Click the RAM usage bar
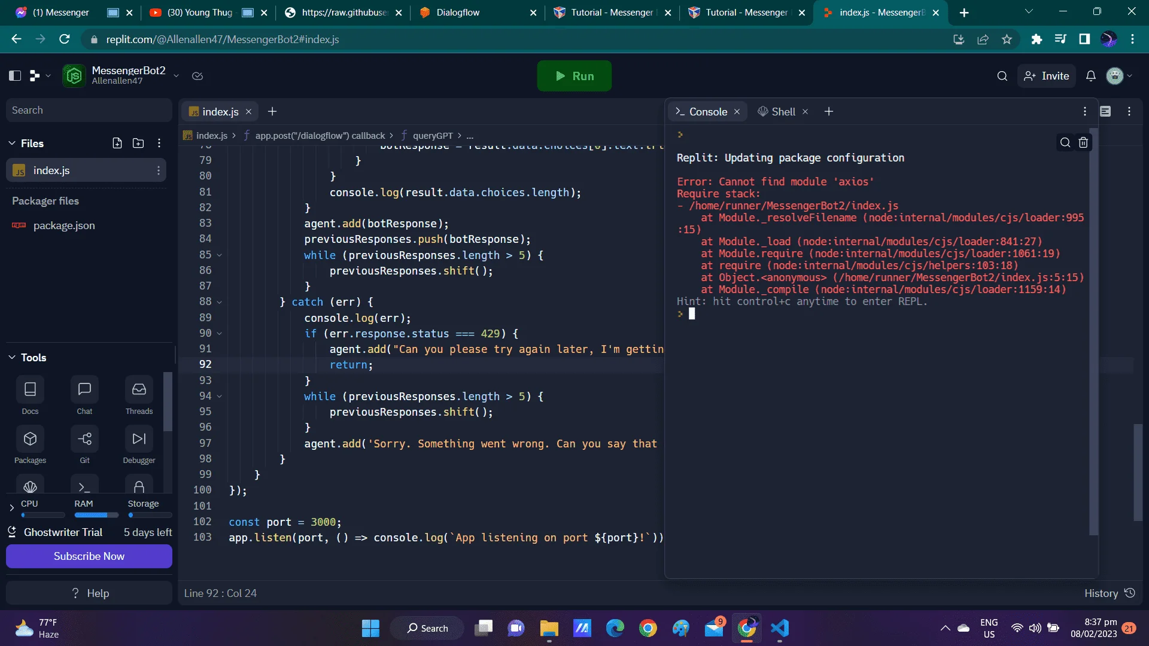Image resolution: width=1149 pixels, height=646 pixels. click(x=96, y=515)
